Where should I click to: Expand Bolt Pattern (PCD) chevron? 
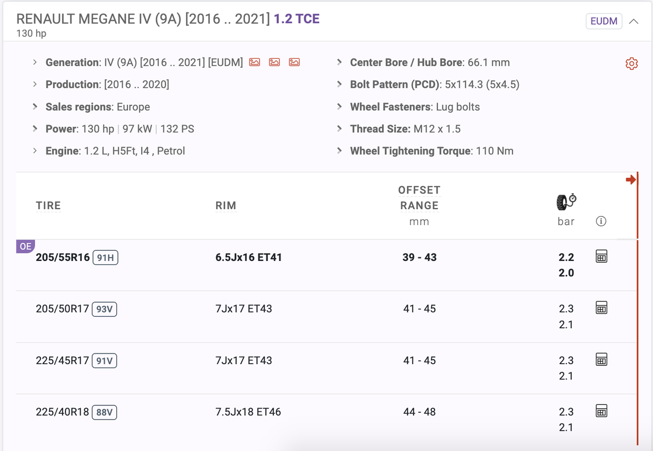(x=339, y=85)
